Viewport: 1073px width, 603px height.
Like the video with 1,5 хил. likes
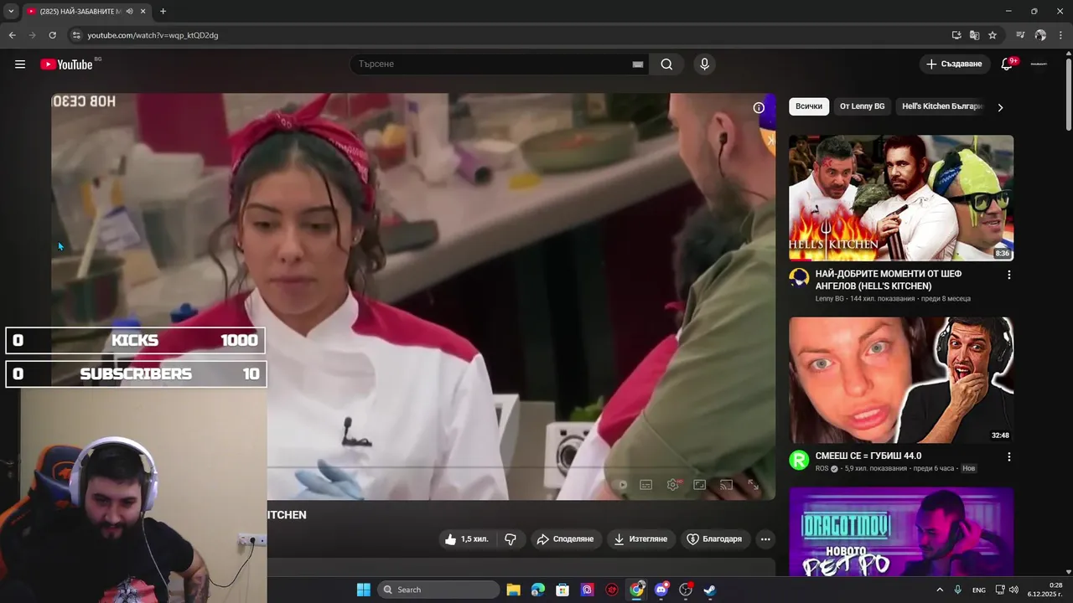click(x=466, y=539)
